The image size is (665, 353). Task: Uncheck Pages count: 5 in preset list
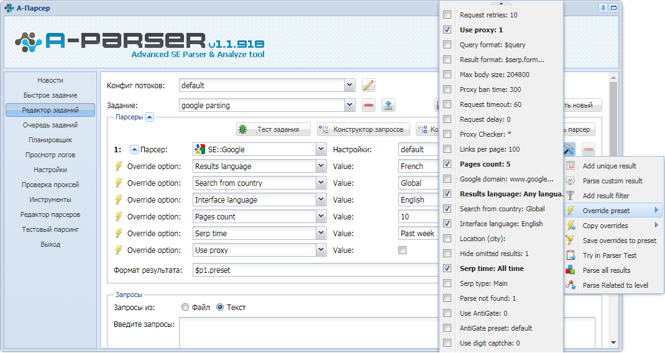447,164
